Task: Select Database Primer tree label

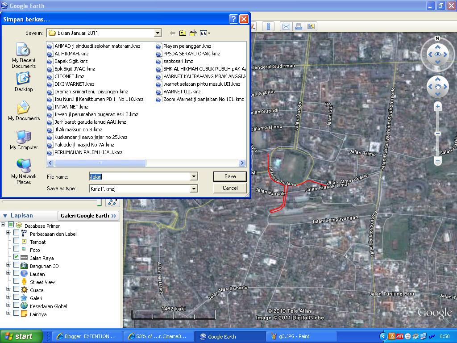Action: [42, 226]
